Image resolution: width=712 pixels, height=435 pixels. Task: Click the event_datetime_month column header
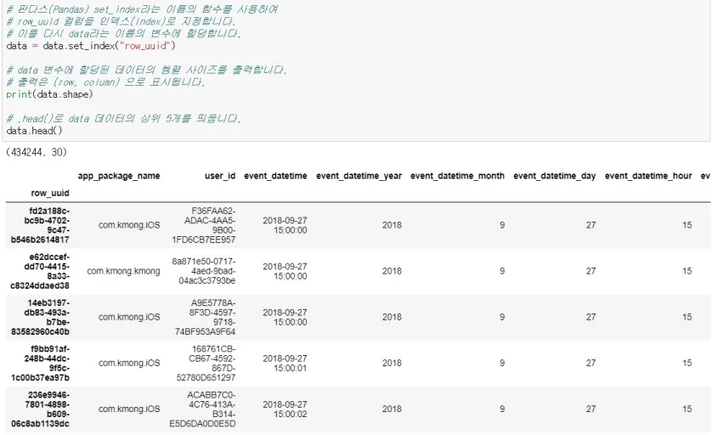pos(457,176)
